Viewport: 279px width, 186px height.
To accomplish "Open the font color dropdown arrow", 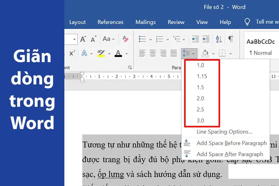I will click(x=126, y=54).
